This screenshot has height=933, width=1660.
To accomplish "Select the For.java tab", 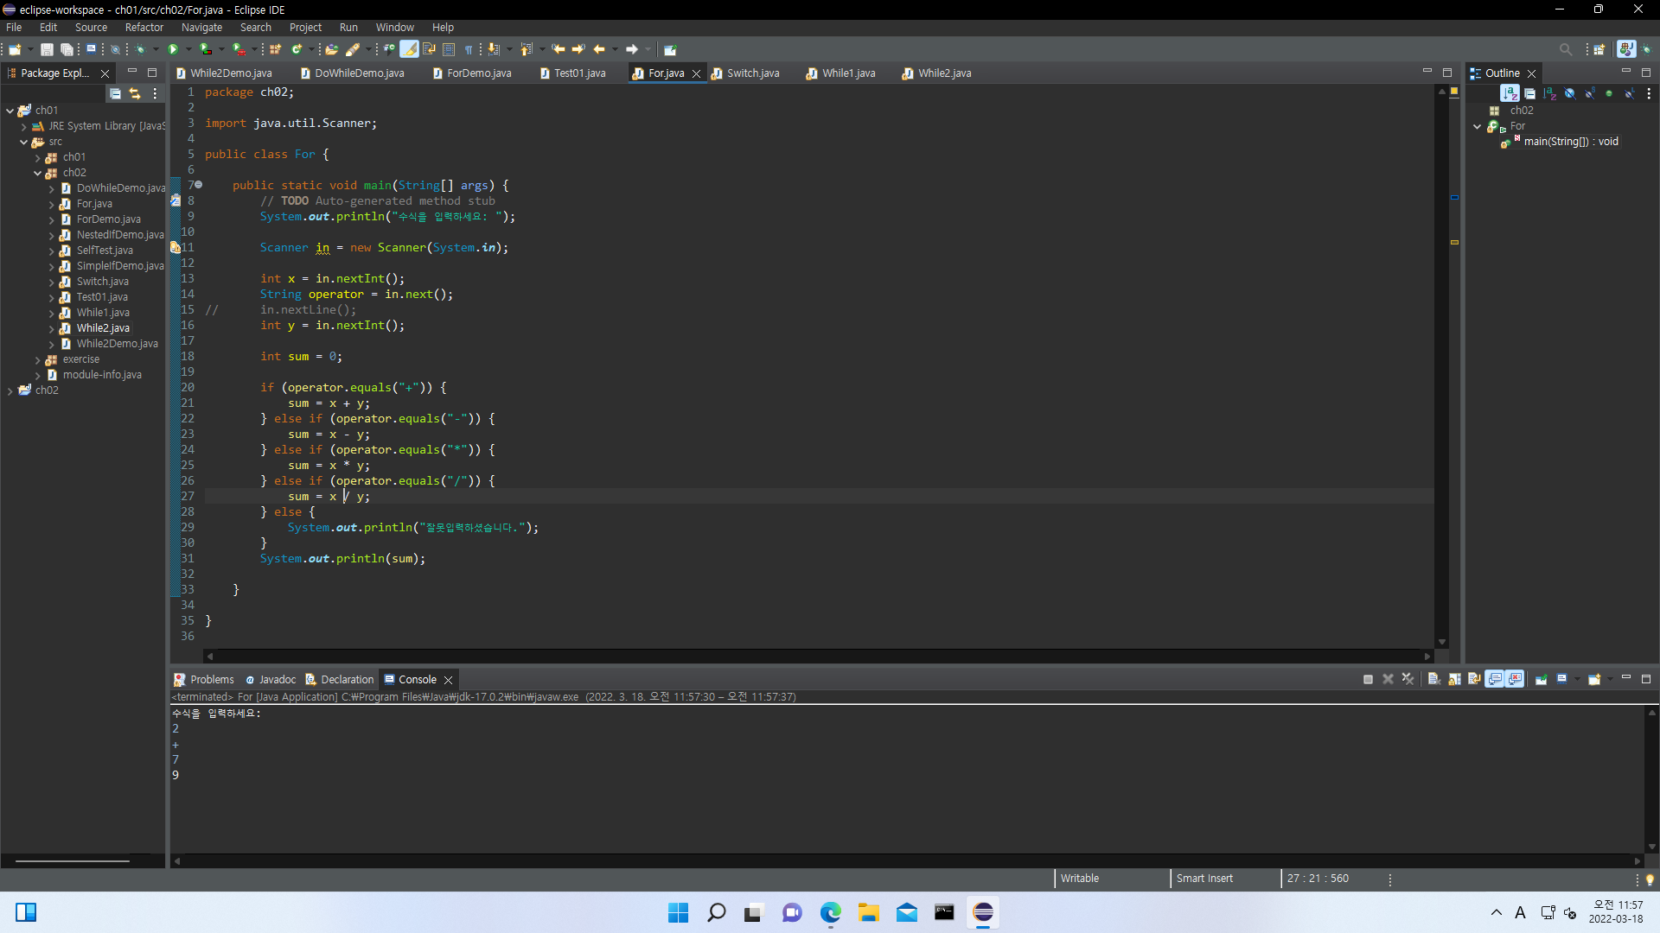I will pyautogui.click(x=666, y=72).
